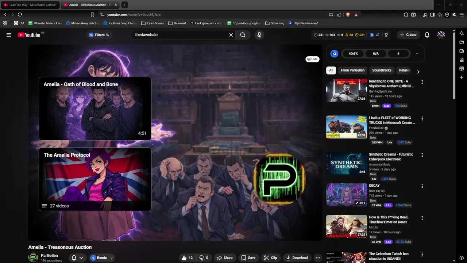The width and height of the screenshot is (467, 263).
Task: Open the vidIQ list icon with blue dot
Action: 378,35
